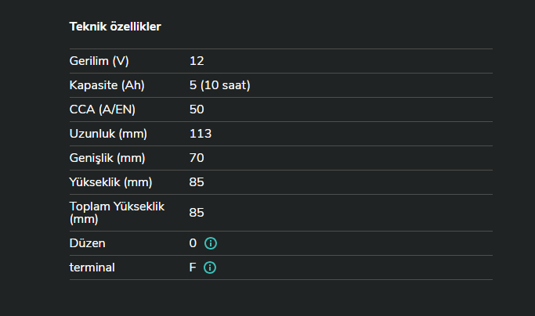
Task: Open the terminal type info icon
Action: coord(210,268)
